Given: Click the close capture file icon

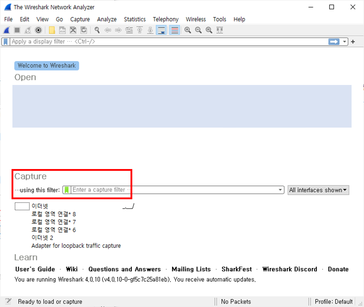Looking at the screenshot, I should click(73, 30).
